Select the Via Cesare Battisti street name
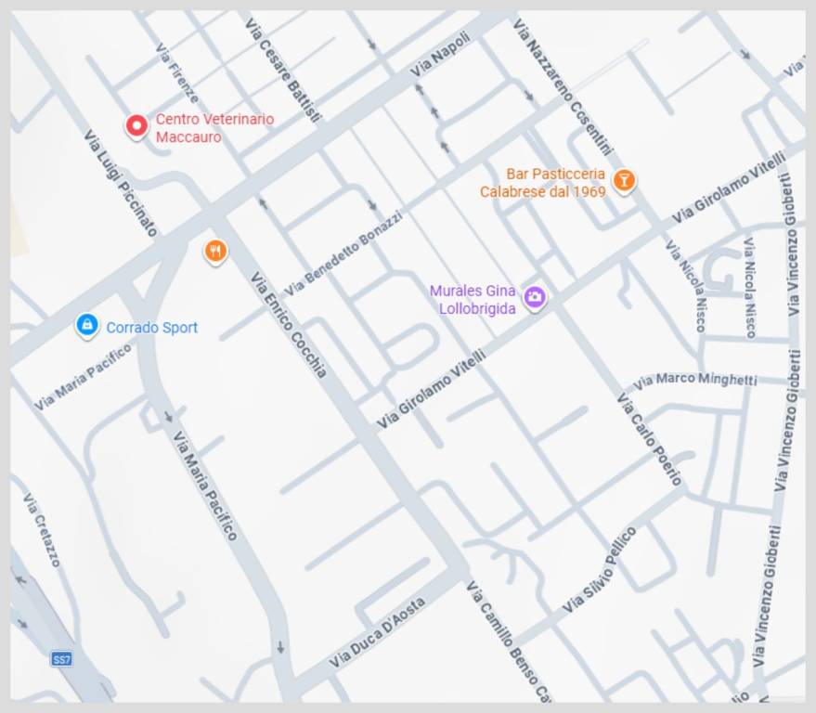 (283, 70)
